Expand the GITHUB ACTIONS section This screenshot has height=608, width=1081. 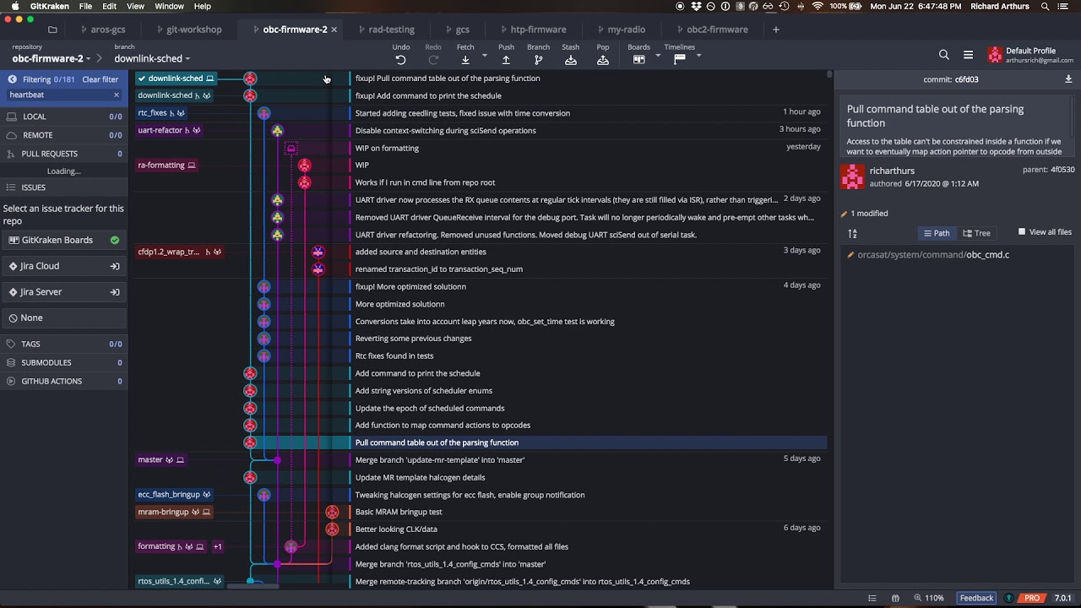tap(64, 382)
